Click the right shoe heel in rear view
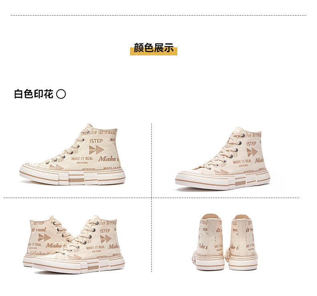Image resolution: width=317 pixels, height=296 pixels. [x=243, y=242]
